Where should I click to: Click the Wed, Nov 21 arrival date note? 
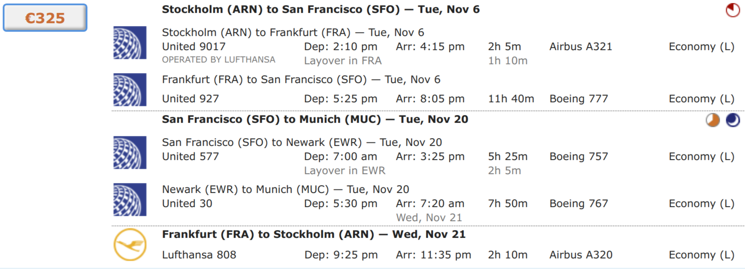(429, 218)
